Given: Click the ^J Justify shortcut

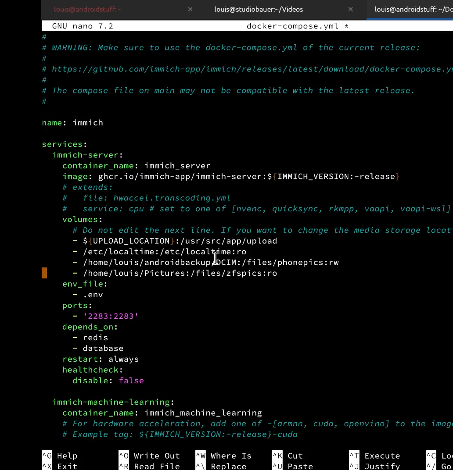Looking at the screenshot, I should coord(375,466).
